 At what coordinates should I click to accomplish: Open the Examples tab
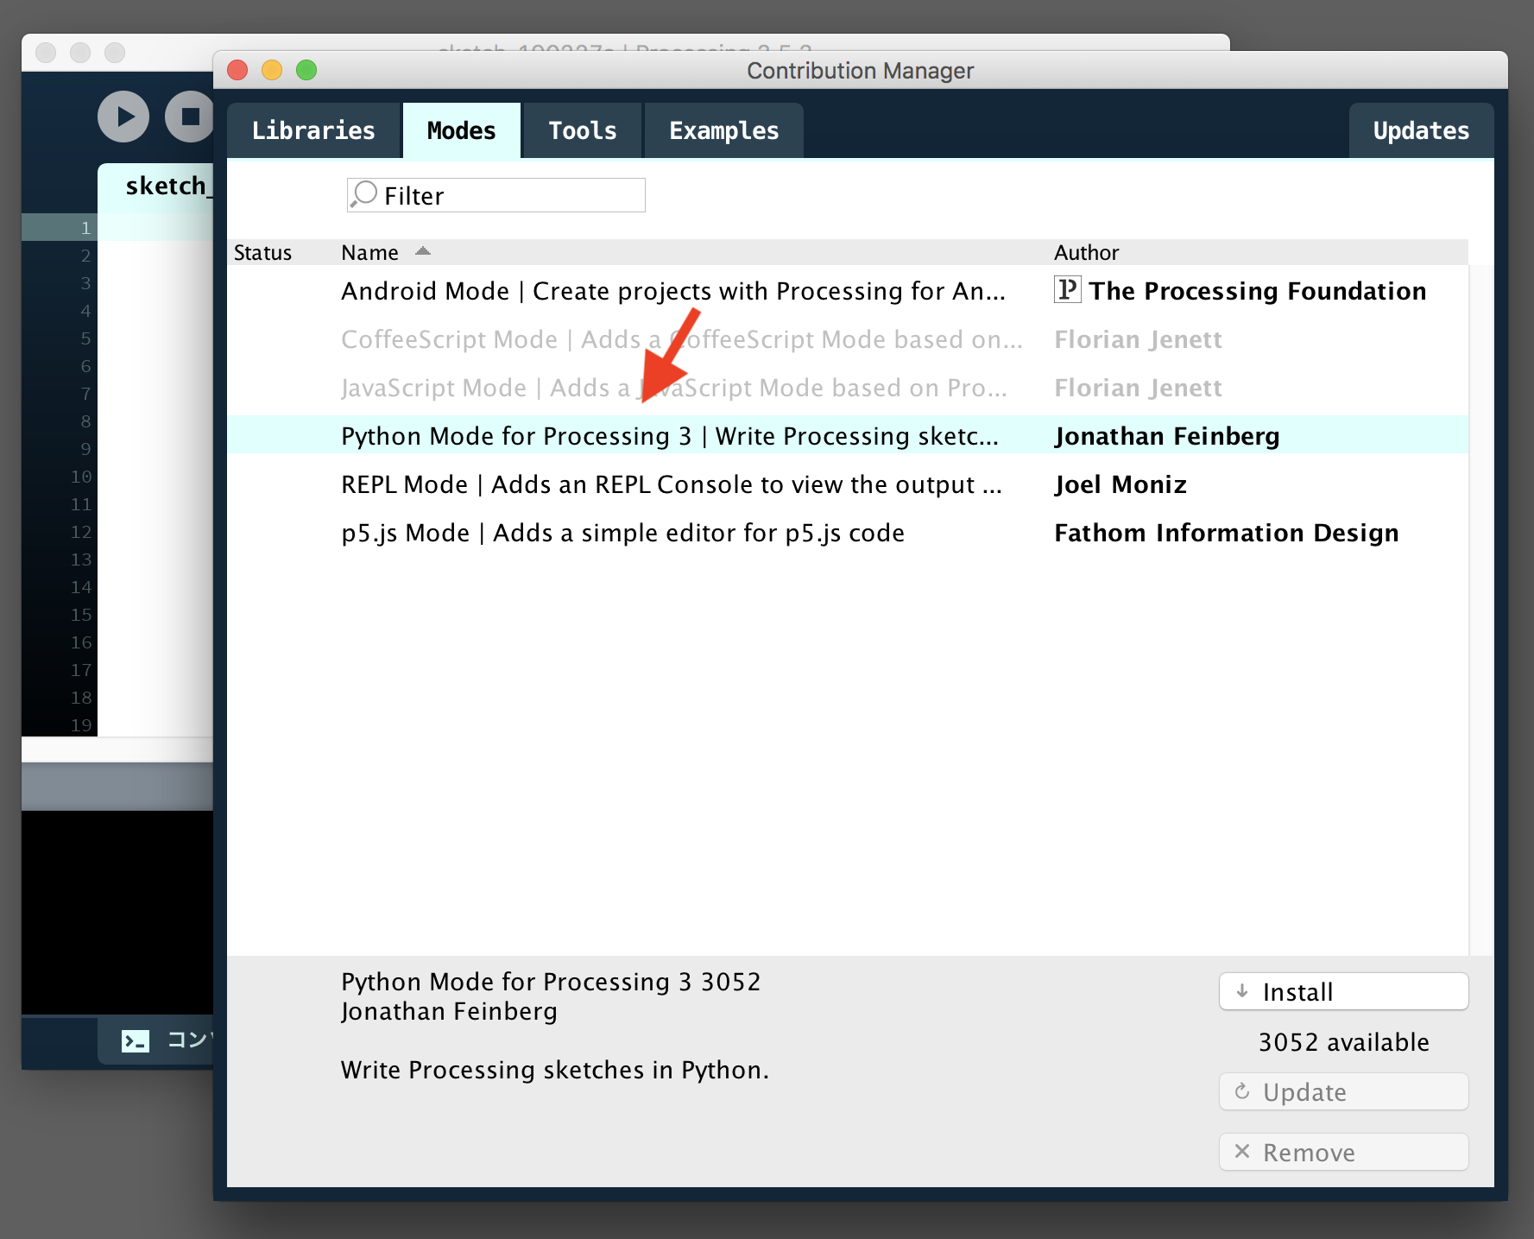[x=723, y=130]
